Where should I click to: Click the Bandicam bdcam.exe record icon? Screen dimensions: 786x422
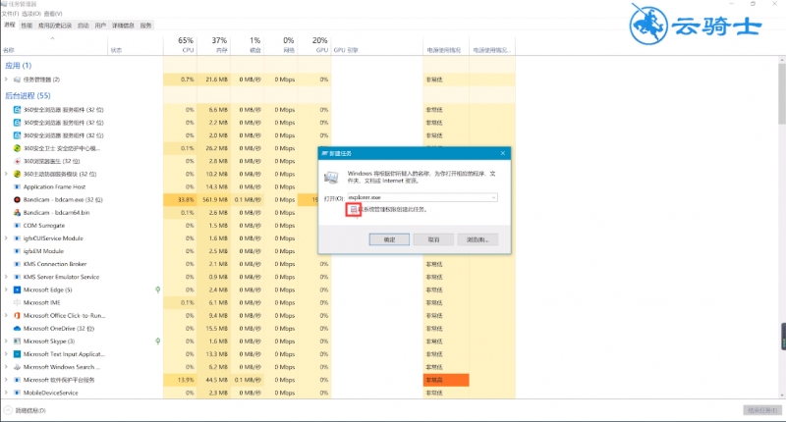tap(17, 200)
